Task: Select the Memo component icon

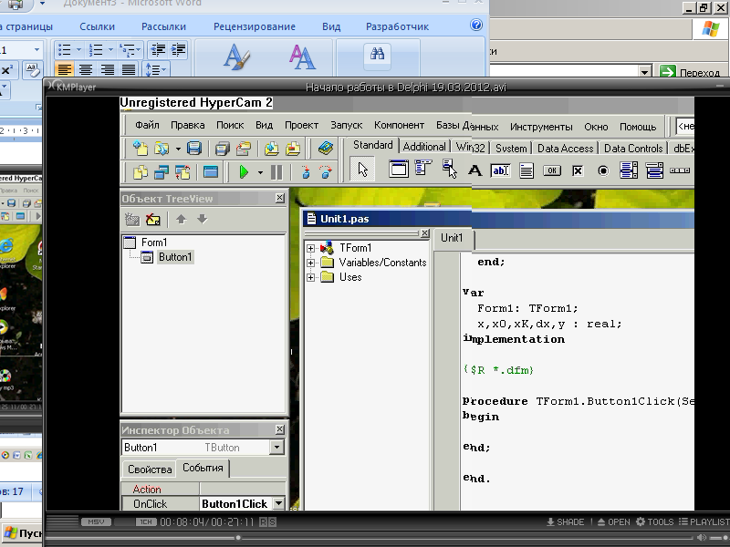Action: (527, 170)
